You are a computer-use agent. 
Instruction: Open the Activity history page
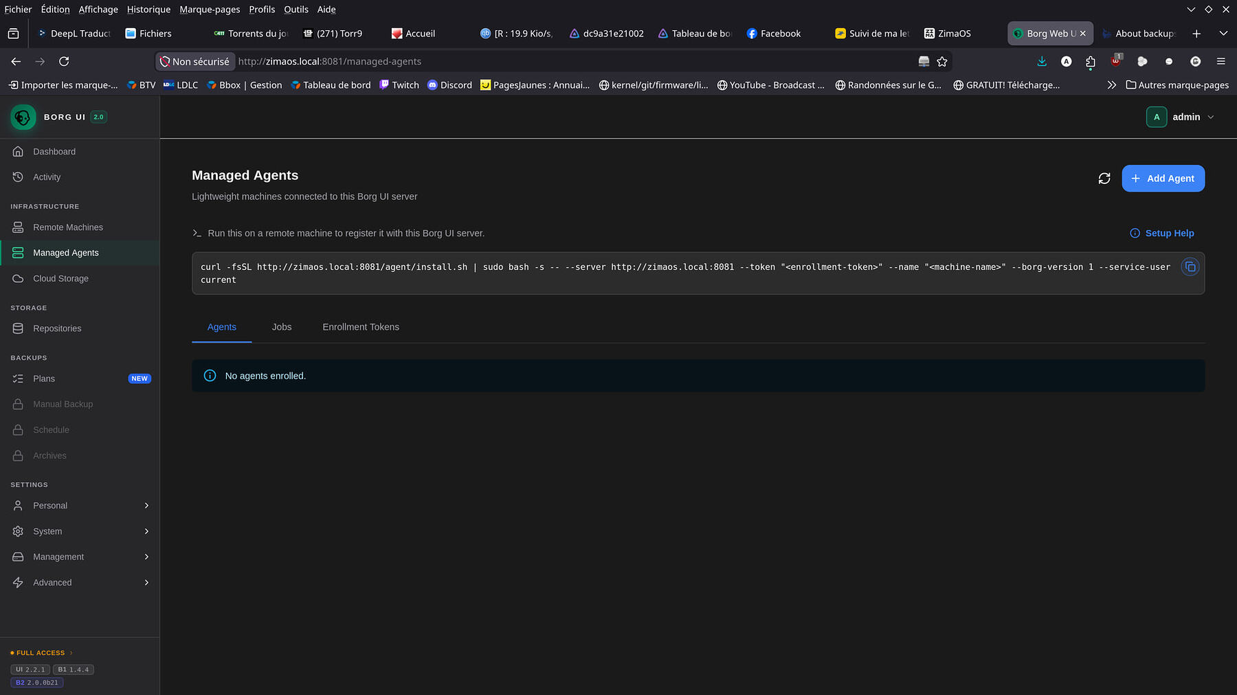click(x=80, y=177)
